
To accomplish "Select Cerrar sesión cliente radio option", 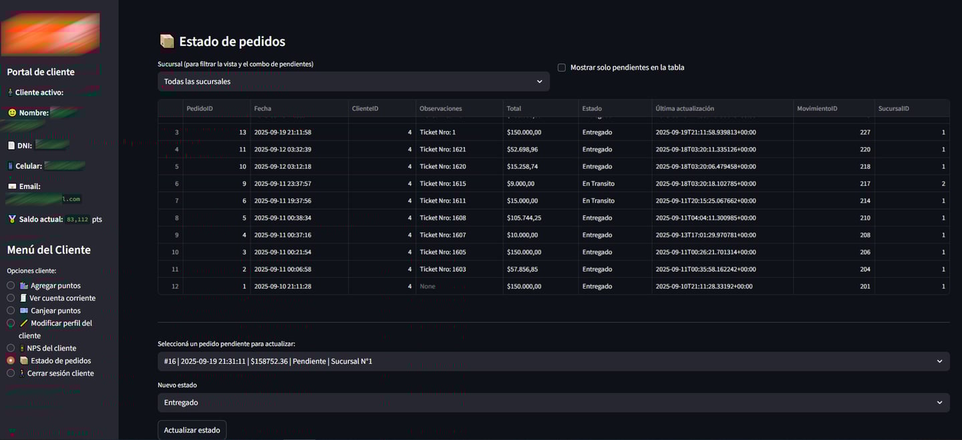I will coord(11,373).
